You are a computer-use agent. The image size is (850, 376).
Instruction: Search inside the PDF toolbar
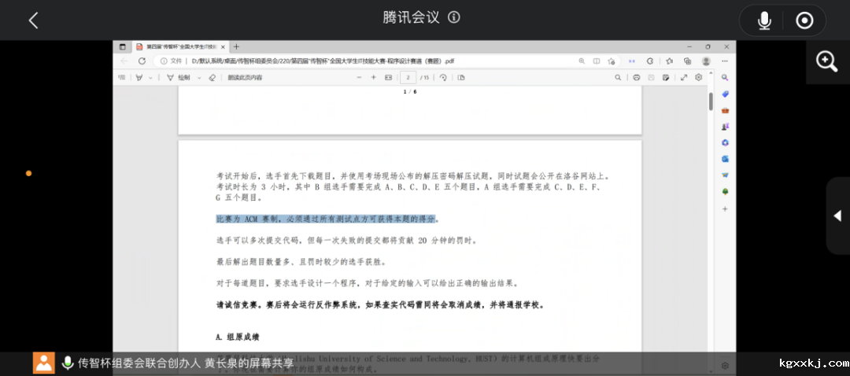point(618,77)
